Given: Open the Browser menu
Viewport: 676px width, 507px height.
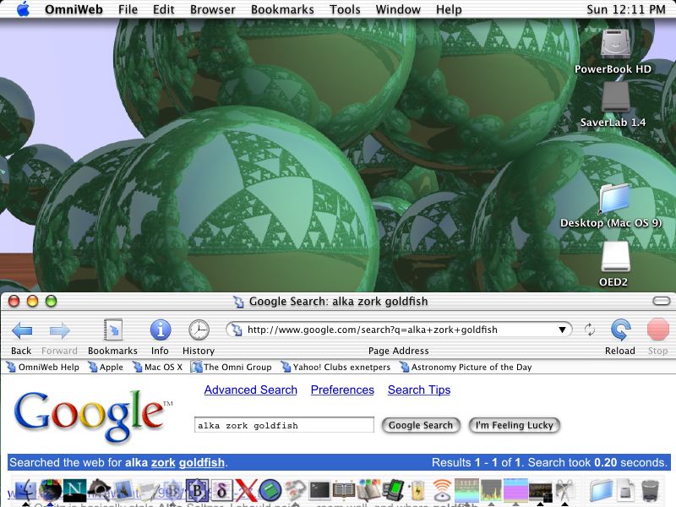Looking at the screenshot, I should [213, 9].
